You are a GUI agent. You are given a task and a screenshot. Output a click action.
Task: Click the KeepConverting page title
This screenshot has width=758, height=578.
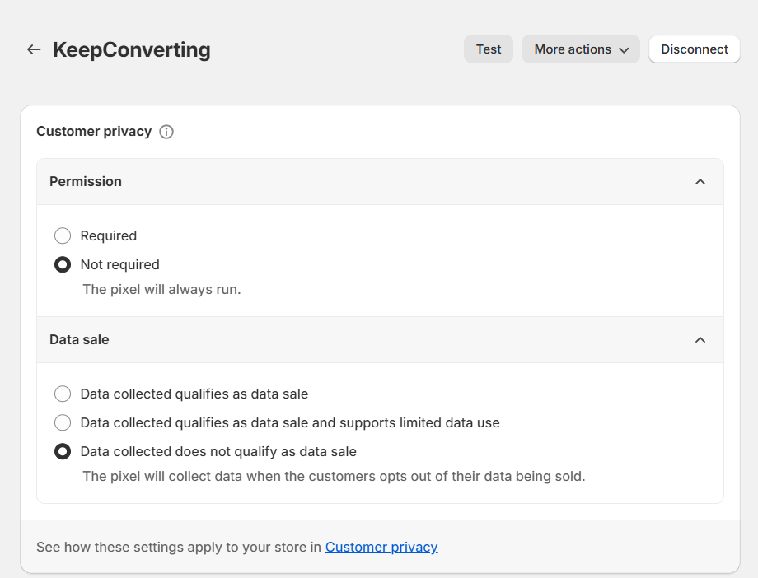point(132,50)
